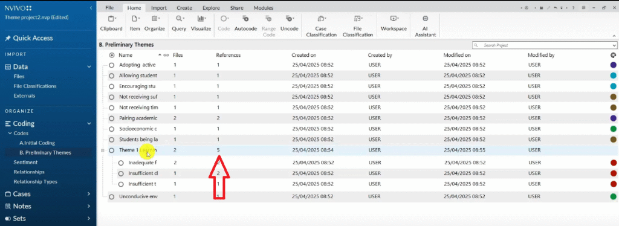Image resolution: width=619 pixels, height=226 pixels.
Task: Click the Autocode ribbon button
Action: 245,24
